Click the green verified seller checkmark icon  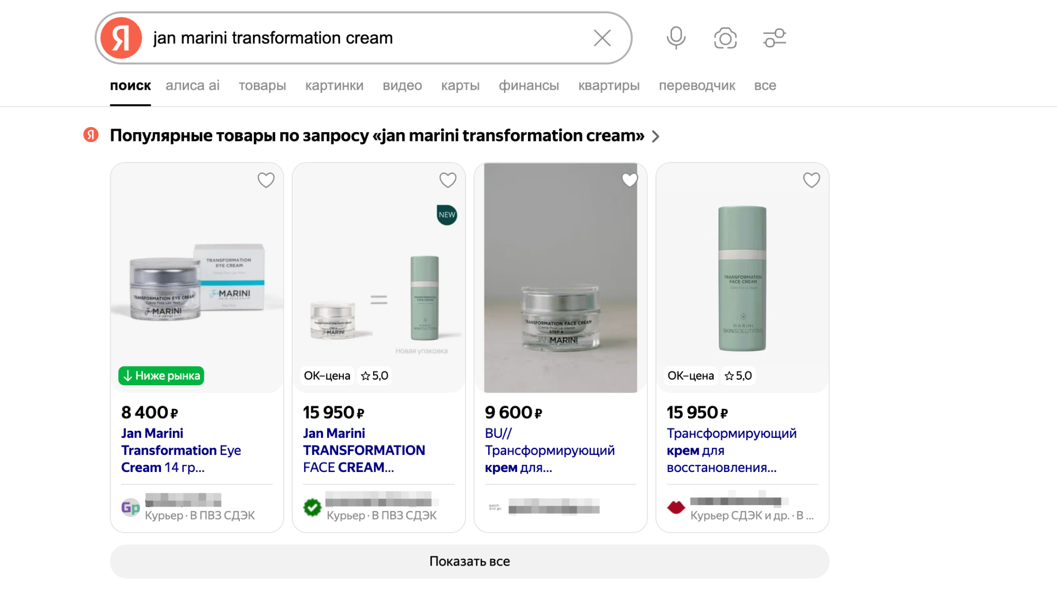point(312,508)
